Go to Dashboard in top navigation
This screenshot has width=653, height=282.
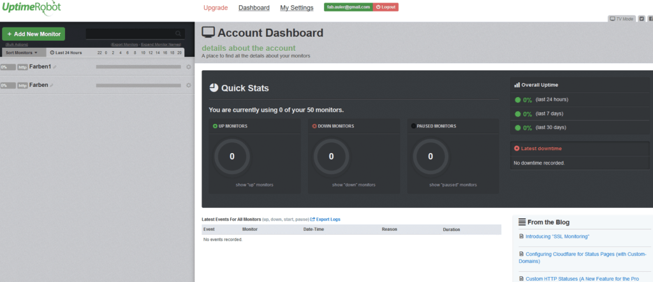tap(254, 8)
